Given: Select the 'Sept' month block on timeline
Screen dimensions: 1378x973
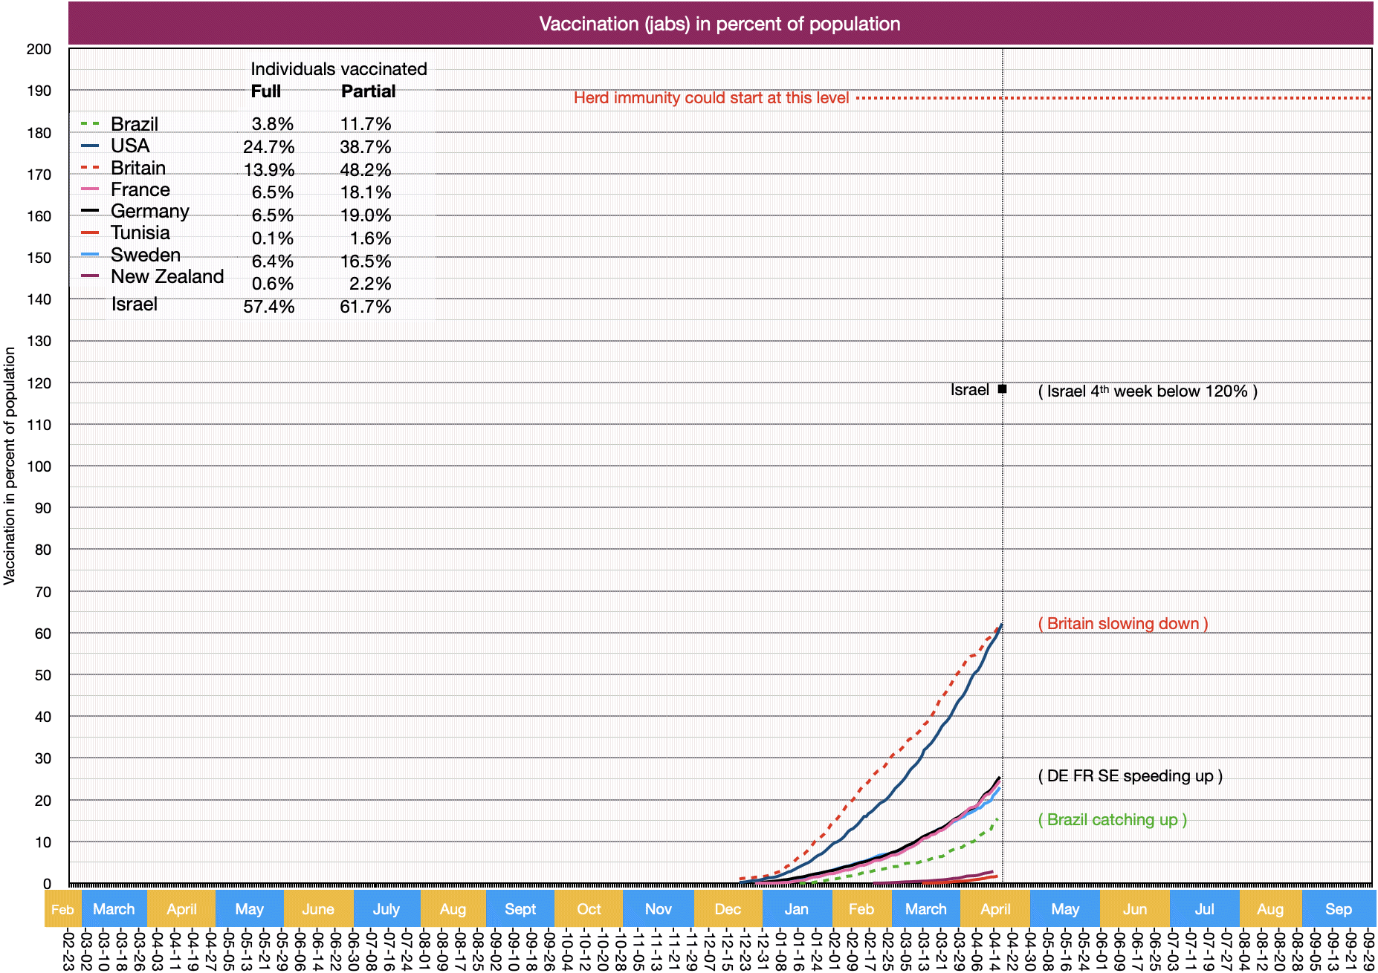Looking at the screenshot, I should [x=520, y=909].
